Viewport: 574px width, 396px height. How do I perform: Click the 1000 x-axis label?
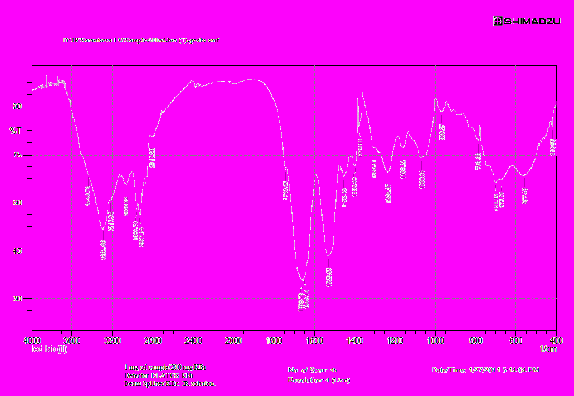coord(435,341)
